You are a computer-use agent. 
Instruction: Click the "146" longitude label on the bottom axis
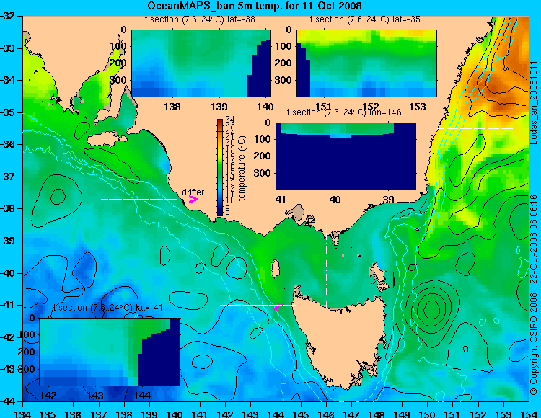[x=326, y=413]
